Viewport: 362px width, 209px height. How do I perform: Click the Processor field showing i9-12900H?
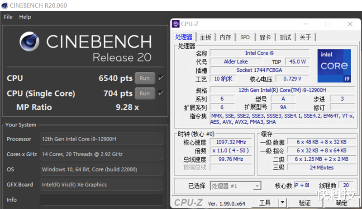pos(101,139)
